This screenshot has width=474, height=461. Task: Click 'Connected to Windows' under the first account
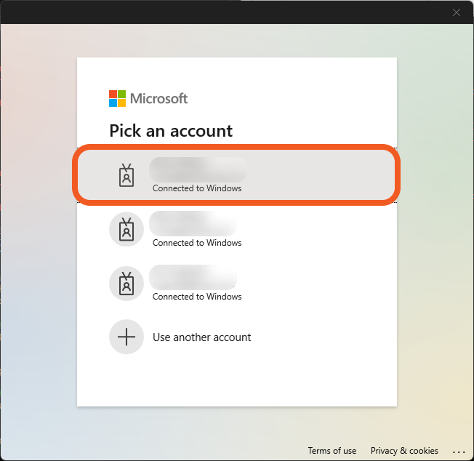coord(197,188)
